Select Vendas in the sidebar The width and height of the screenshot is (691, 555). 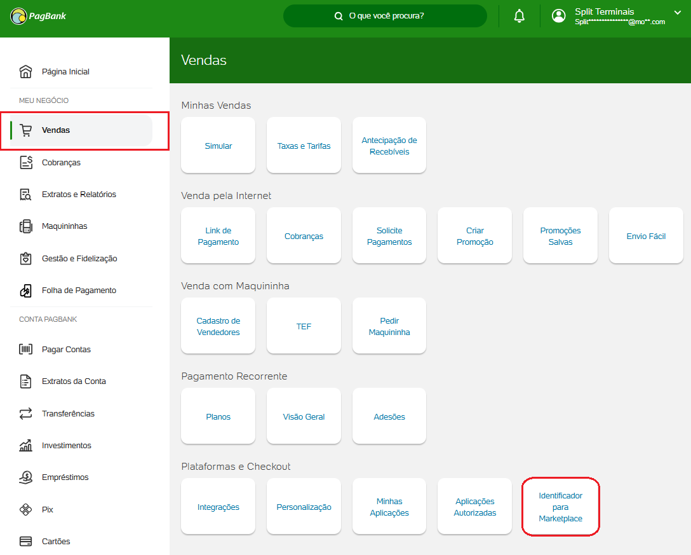coord(81,130)
